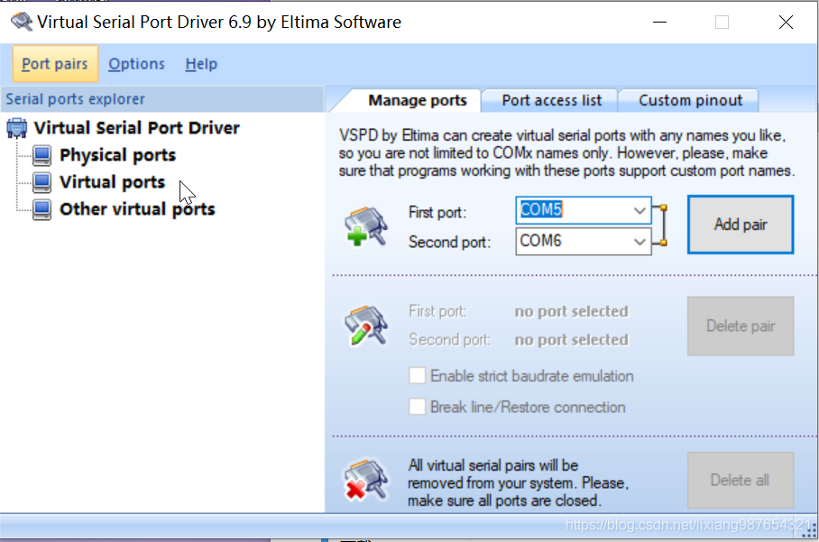Click the Other virtual ports monitor icon
Viewport: 819px width, 542px height.
(x=41, y=209)
